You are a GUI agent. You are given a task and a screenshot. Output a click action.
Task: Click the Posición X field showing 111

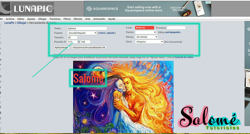(x=72, y=42)
